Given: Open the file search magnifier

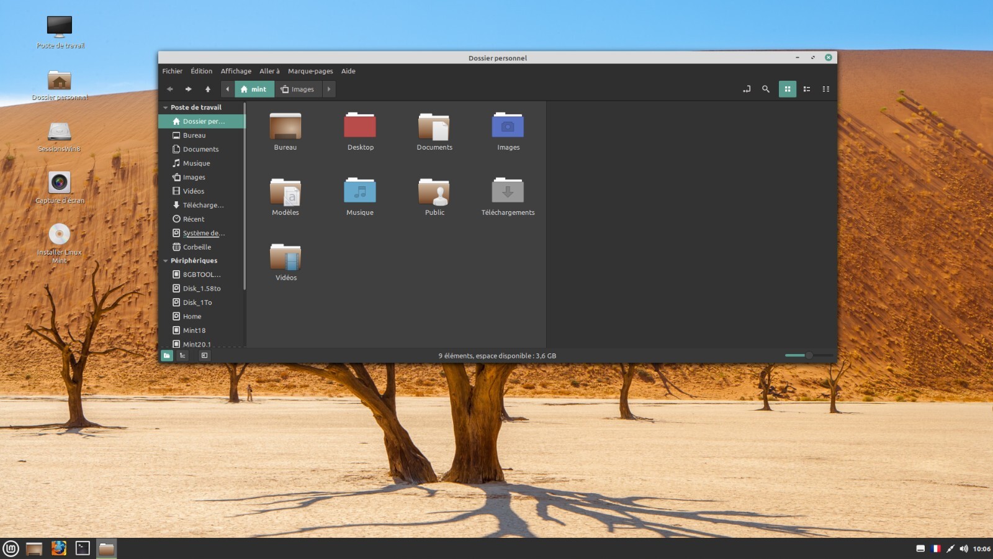Looking at the screenshot, I should pos(766,89).
